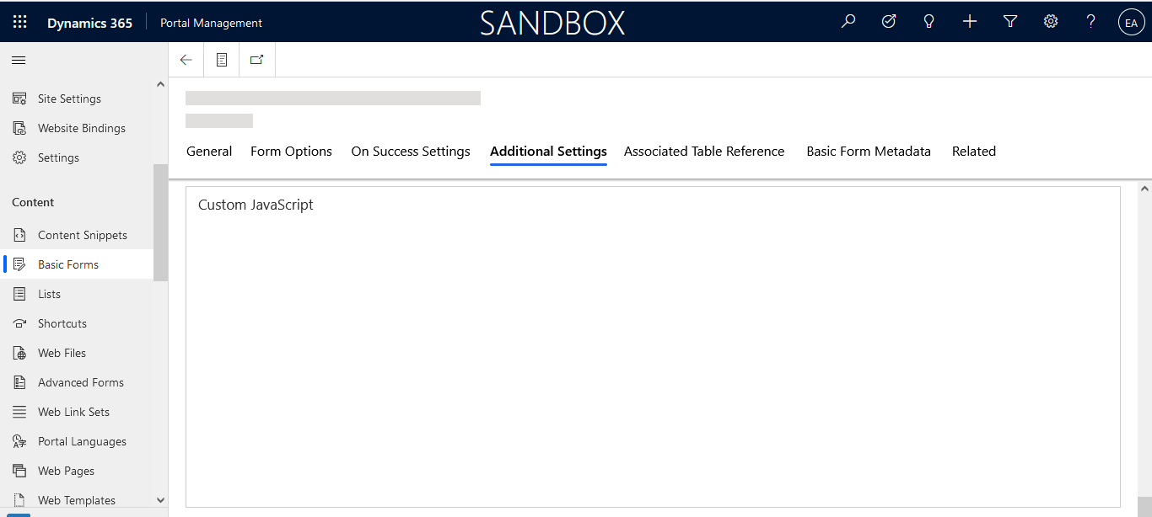Open the app launcher waffle menu
1152x517 pixels.
pyautogui.click(x=19, y=23)
